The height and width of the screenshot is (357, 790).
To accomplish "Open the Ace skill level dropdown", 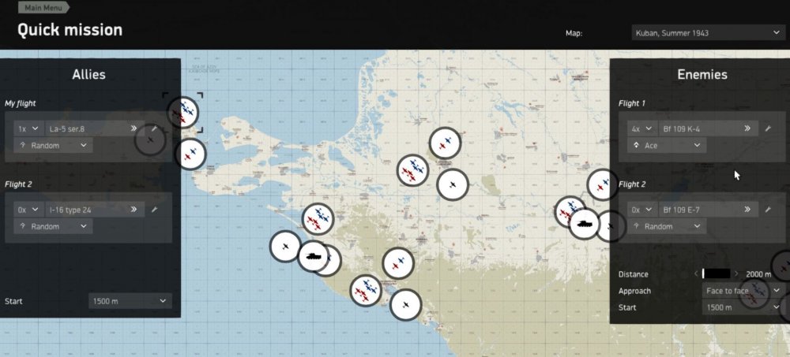I will pos(667,145).
